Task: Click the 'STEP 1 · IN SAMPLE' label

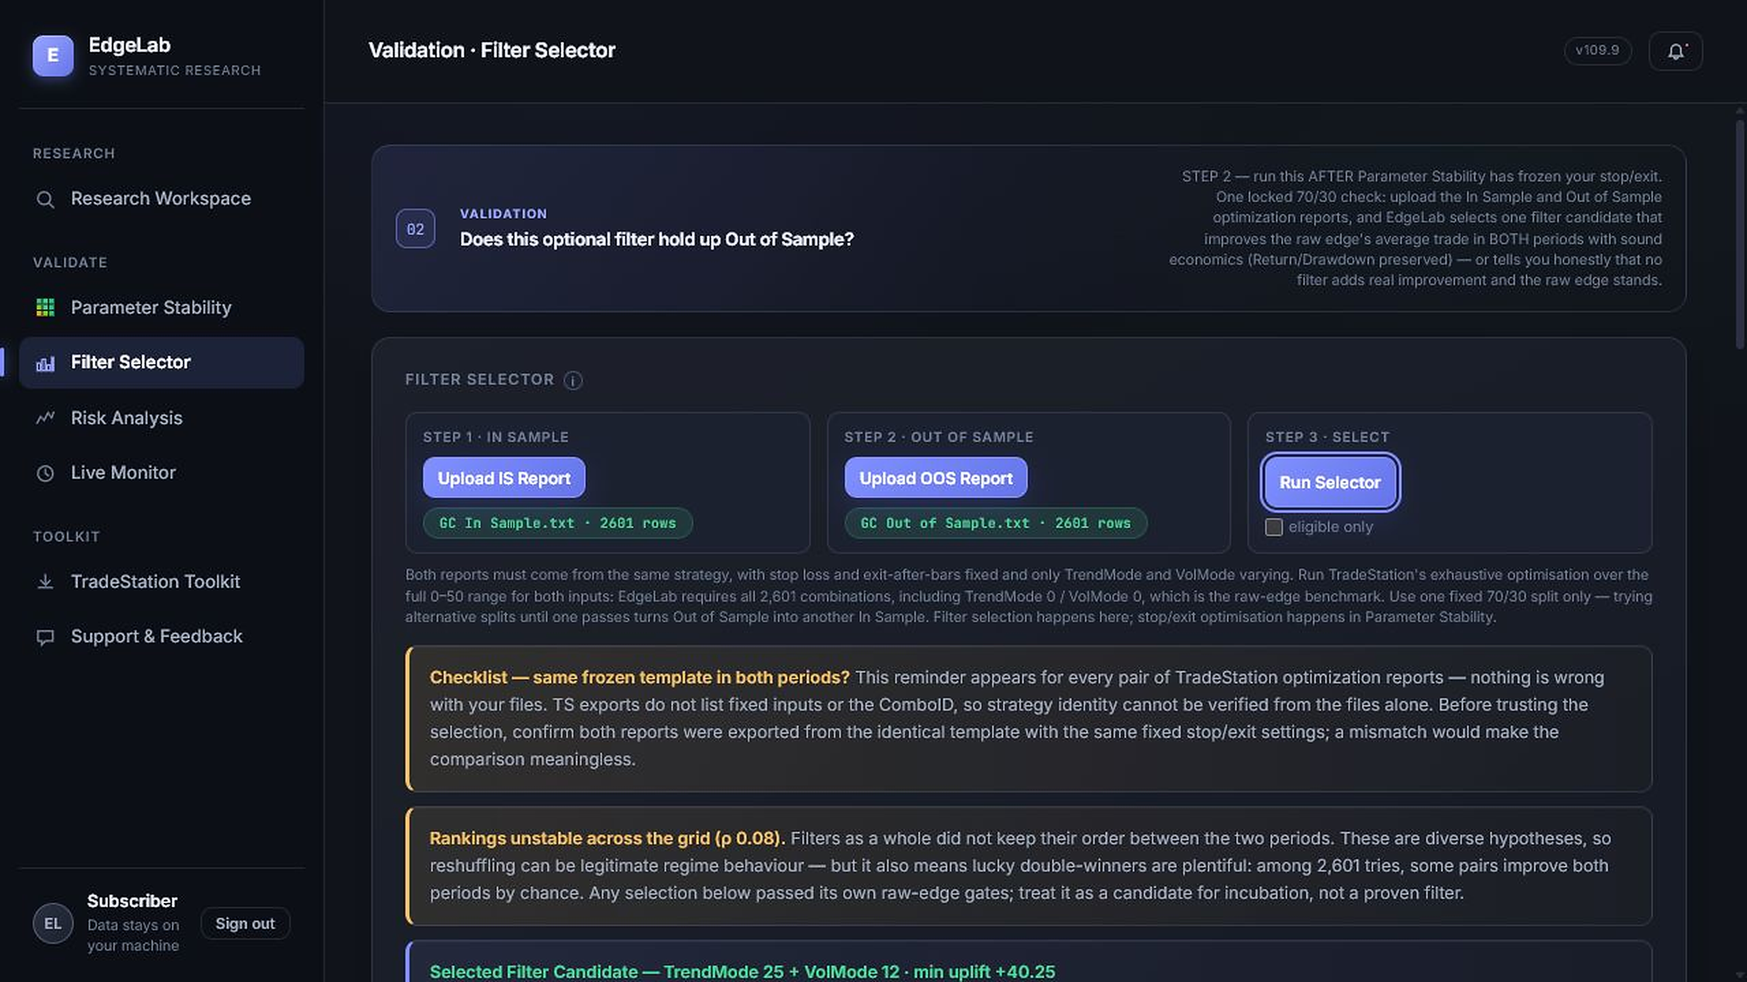Action: (x=495, y=437)
